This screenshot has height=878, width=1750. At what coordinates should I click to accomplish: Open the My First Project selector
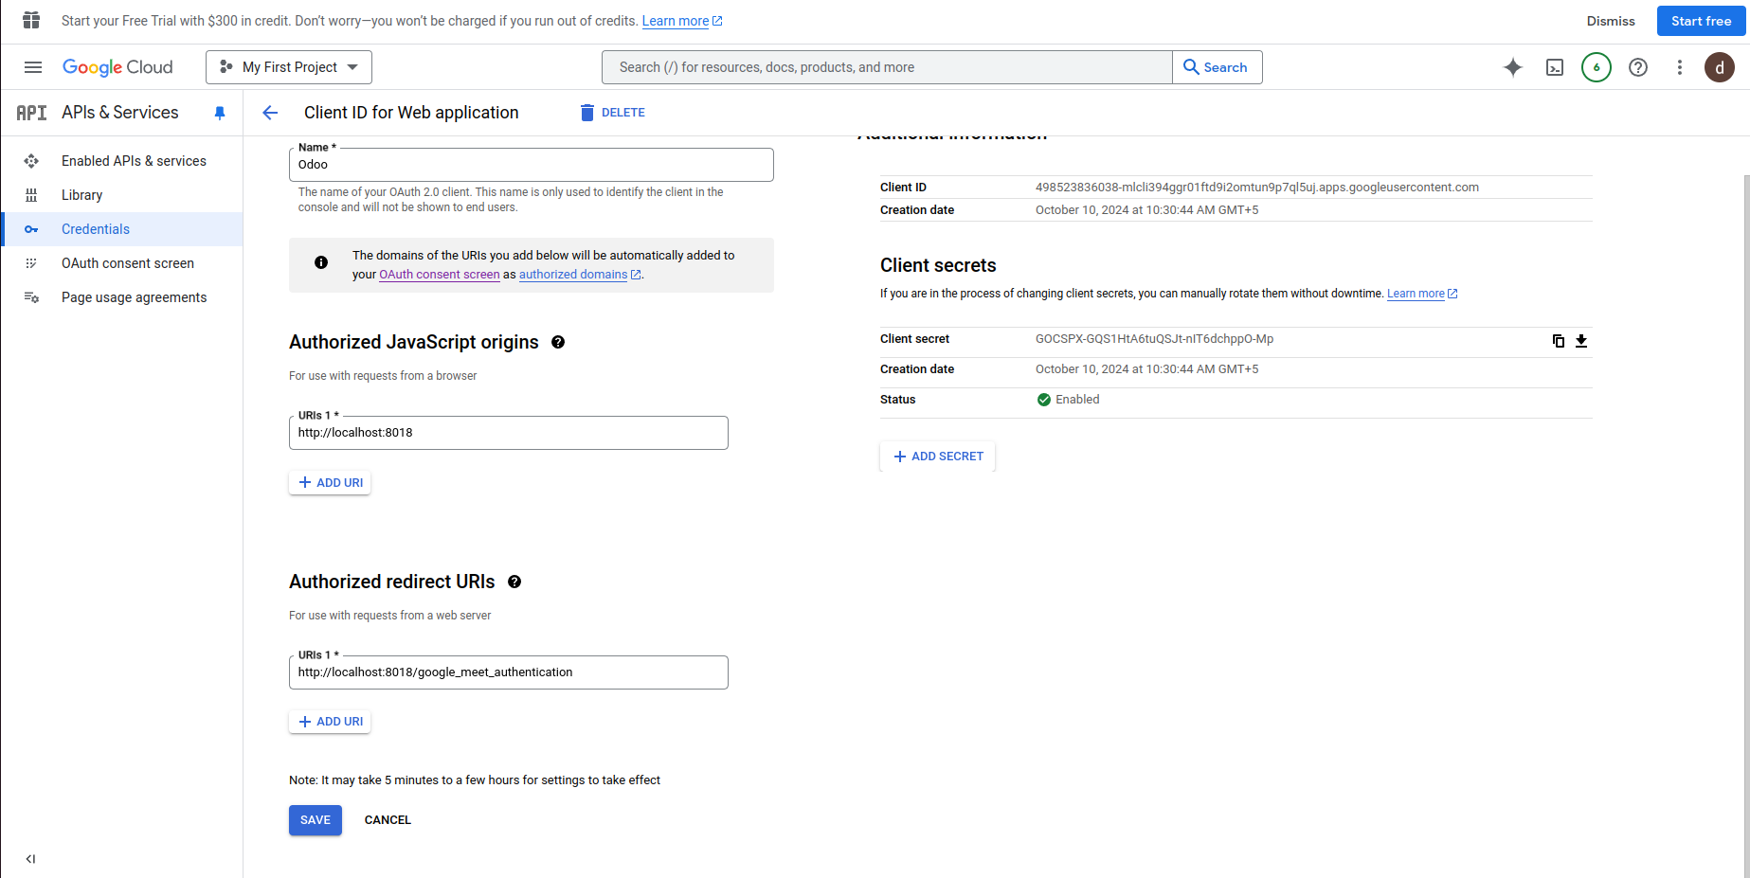[x=289, y=67]
